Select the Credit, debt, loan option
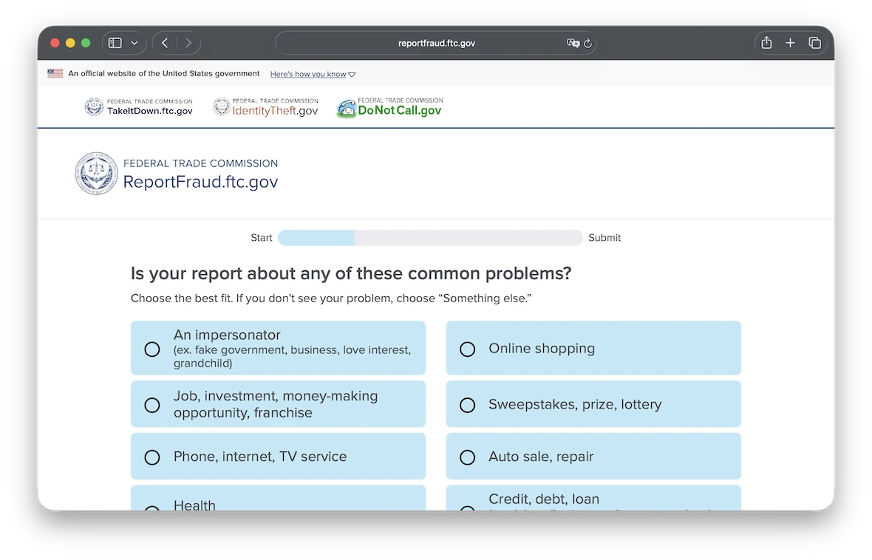This screenshot has height=560, width=872. [x=593, y=498]
